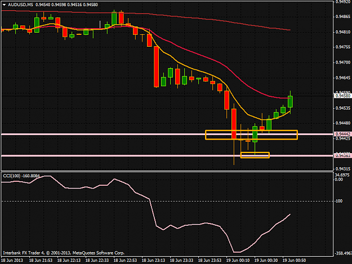Click the 18 Jun 2013 date label

tap(12, 260)
